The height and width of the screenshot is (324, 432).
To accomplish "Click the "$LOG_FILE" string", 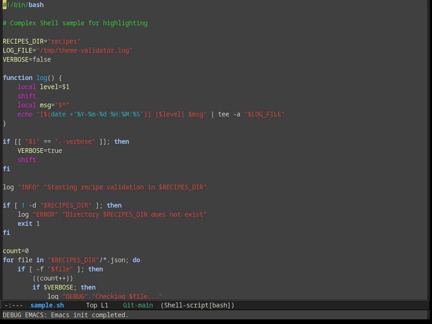I will point(264,114).
